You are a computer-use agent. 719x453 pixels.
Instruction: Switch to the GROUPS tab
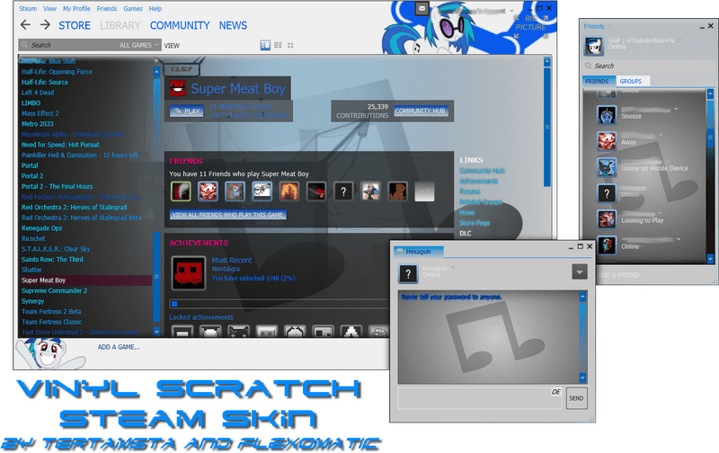pyautogui.click(x=633, y=81)
